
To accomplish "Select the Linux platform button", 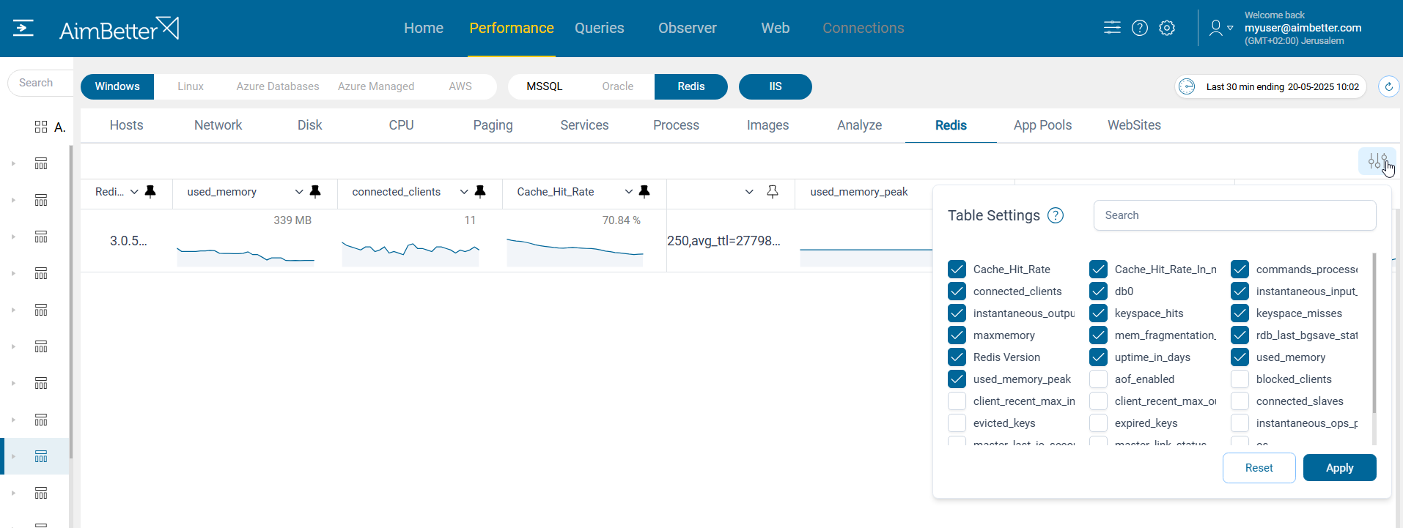I will (x=191, y=86).
